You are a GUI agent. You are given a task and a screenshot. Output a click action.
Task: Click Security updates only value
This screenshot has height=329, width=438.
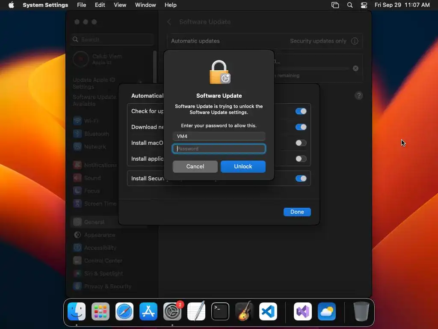coord(318,41)
